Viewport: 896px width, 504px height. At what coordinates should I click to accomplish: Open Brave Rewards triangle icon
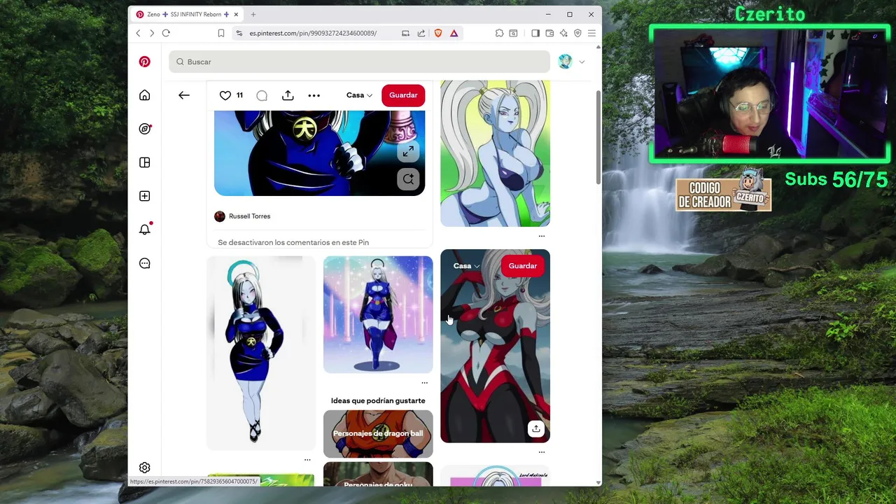click(454, 33)
